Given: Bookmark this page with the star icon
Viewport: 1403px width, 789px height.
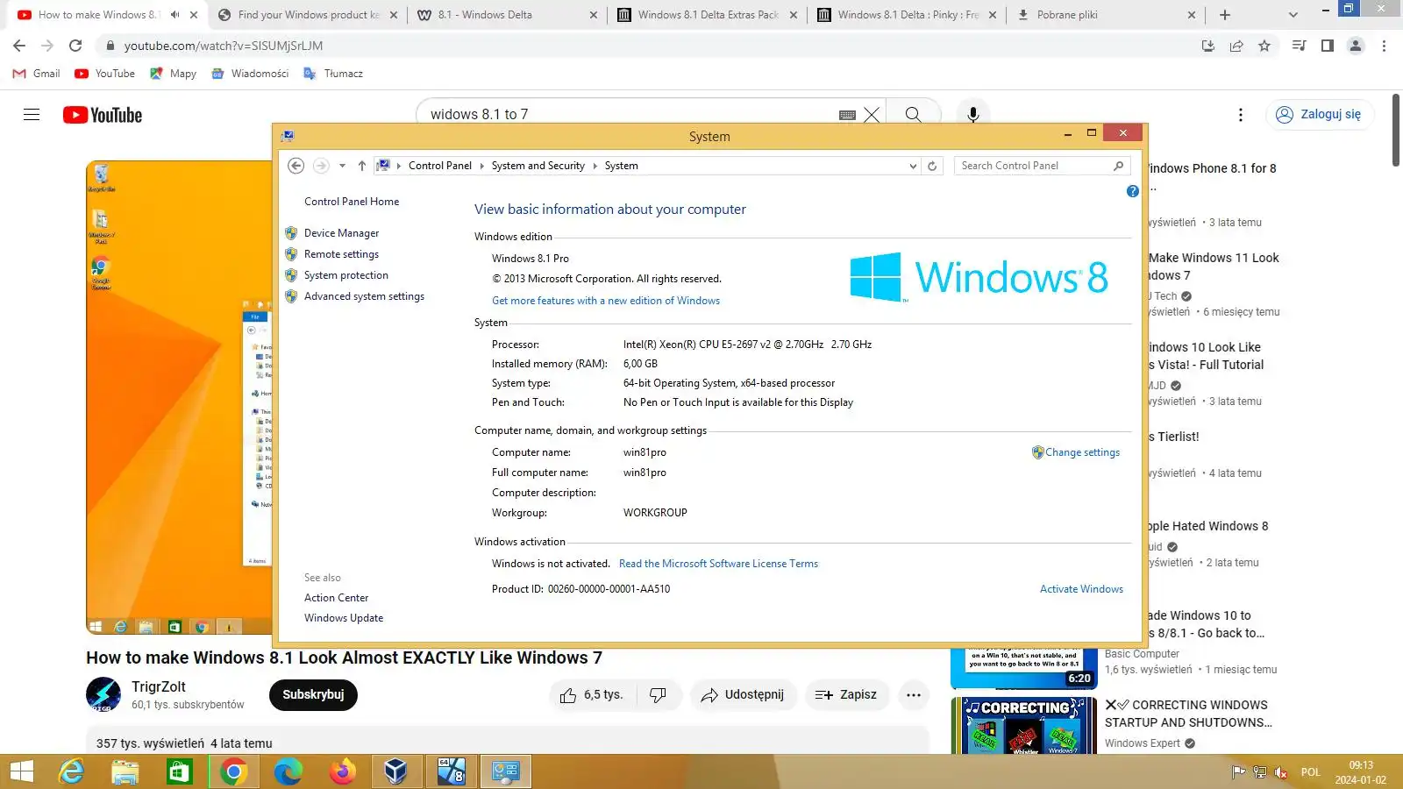Looking at the screenshot, I should click(1264, 46).
